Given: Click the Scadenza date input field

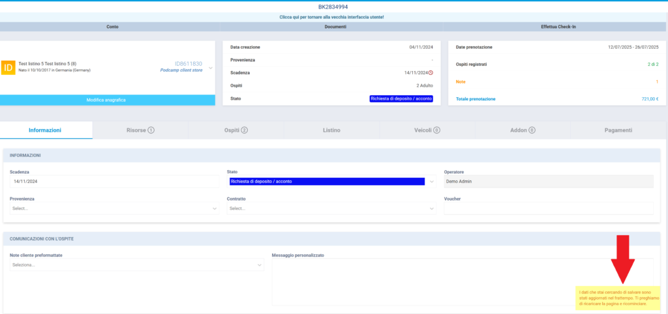Looking at the screenshot, I should 114,182.
